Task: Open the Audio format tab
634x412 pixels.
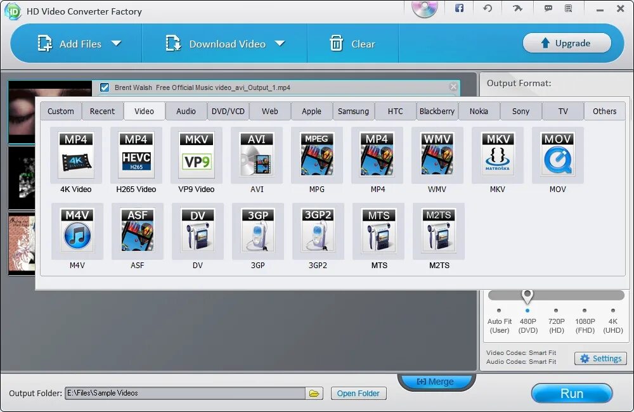Action: click(x=186, y=111)
